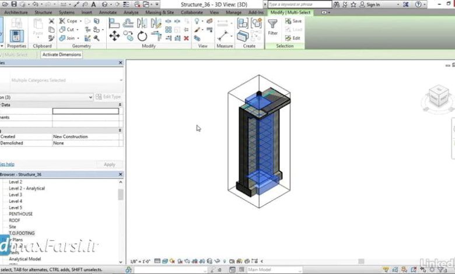Open the Join geometry dropdown arrow

(78, 38)
